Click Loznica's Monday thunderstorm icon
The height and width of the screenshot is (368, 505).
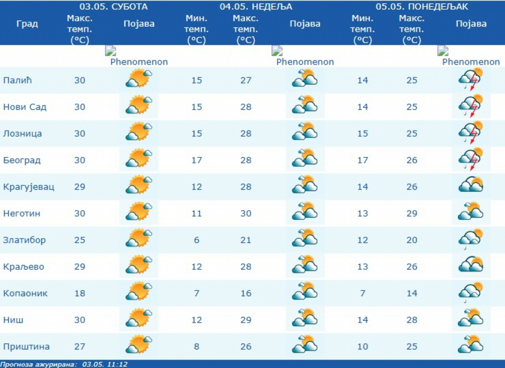pos(471,134)
